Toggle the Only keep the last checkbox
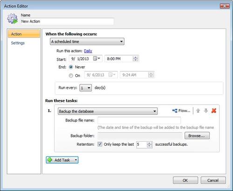233x191 pixels. pyautogui.click(x=100, y=144)
